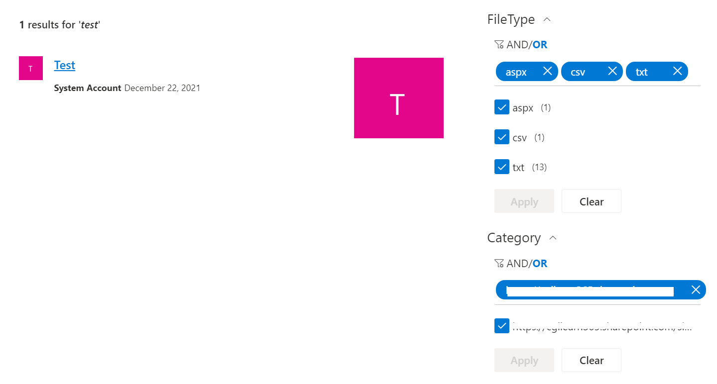Uncheck the Category site URL checkbox
The width and height of the screenshot is (717, 384).
[x=502, y=326]
